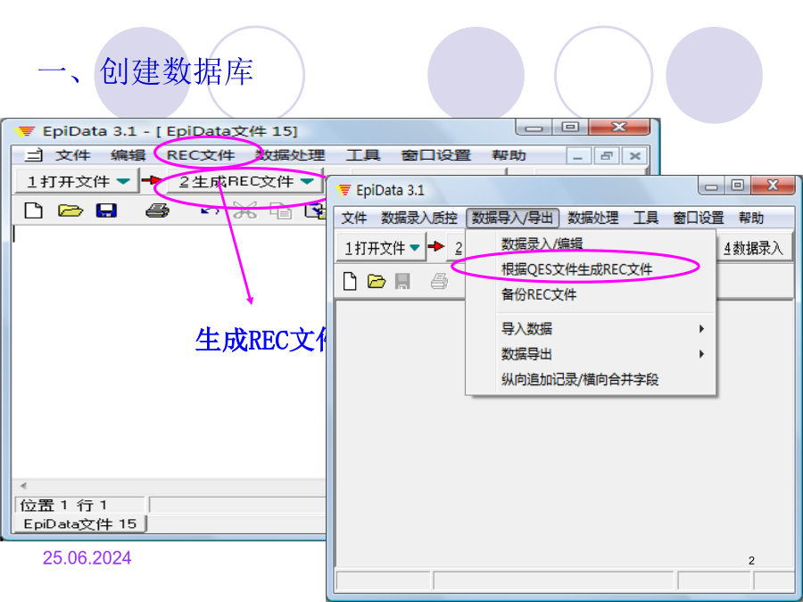Switch to the EpiData文件 15 tab at bottom
Viewport: 803px width, 602px height.
(80, 524)
